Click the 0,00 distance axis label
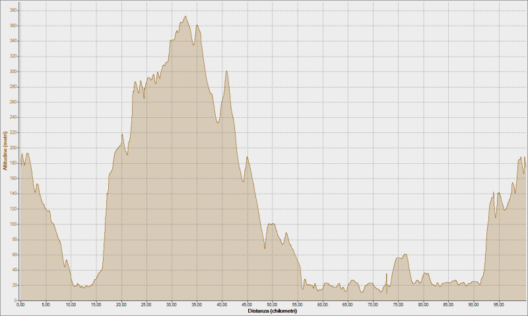 pyautogui.click(x=20, y=305)
